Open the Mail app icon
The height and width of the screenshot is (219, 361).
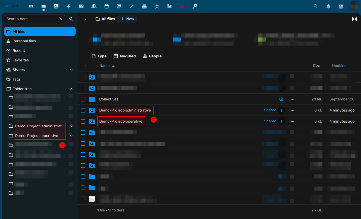point(81,6)
